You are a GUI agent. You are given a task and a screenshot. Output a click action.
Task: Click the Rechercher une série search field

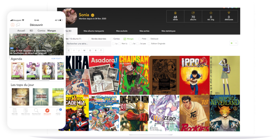coord(88,44)
